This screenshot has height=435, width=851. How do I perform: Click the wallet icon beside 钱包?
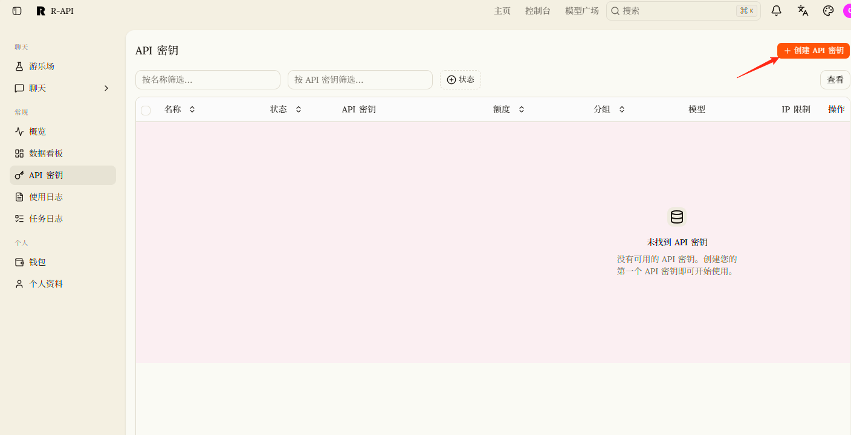[19, 262]
